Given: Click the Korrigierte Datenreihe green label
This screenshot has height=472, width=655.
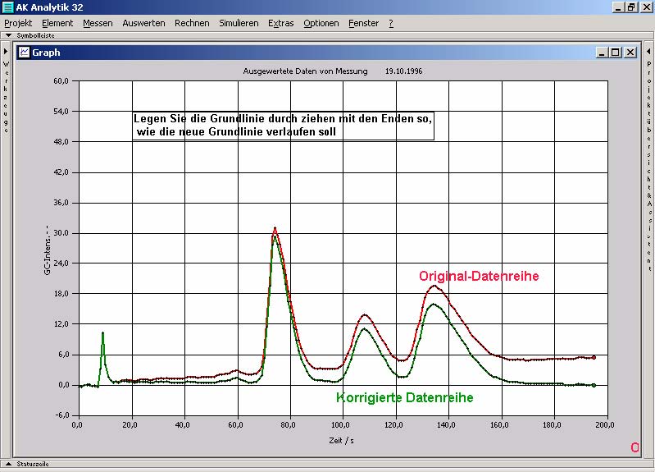Looking at the screenshot, I should pyautogui.click(x=404, y=398).
